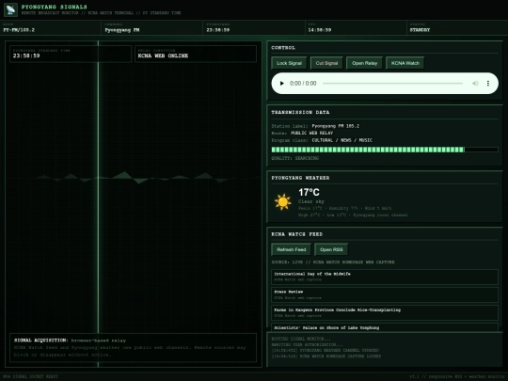This screenshot has width=508, height=381.
Task: Open the audio player three-dot menu
Action: pos(488,84)
